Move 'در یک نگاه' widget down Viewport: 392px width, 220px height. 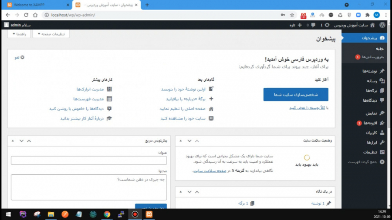coord(189,192)
